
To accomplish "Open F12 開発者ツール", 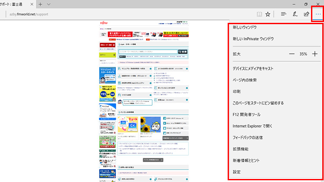I will tap(247, 114).
